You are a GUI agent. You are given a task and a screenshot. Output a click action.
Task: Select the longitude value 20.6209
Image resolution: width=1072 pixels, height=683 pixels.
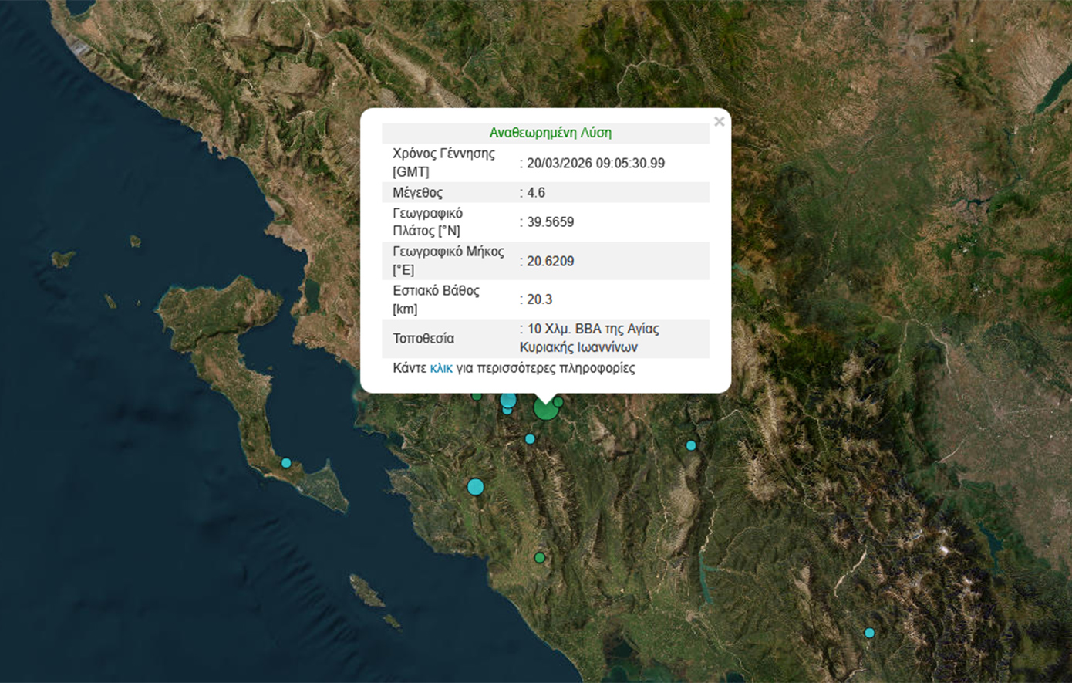point(550,261)
